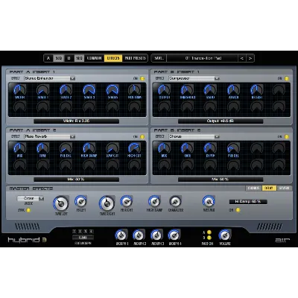Image resolution: width=298 pixels, height=298 pixels.
Task: Toggle the master delay Sync light
Action: coord(28,210)
